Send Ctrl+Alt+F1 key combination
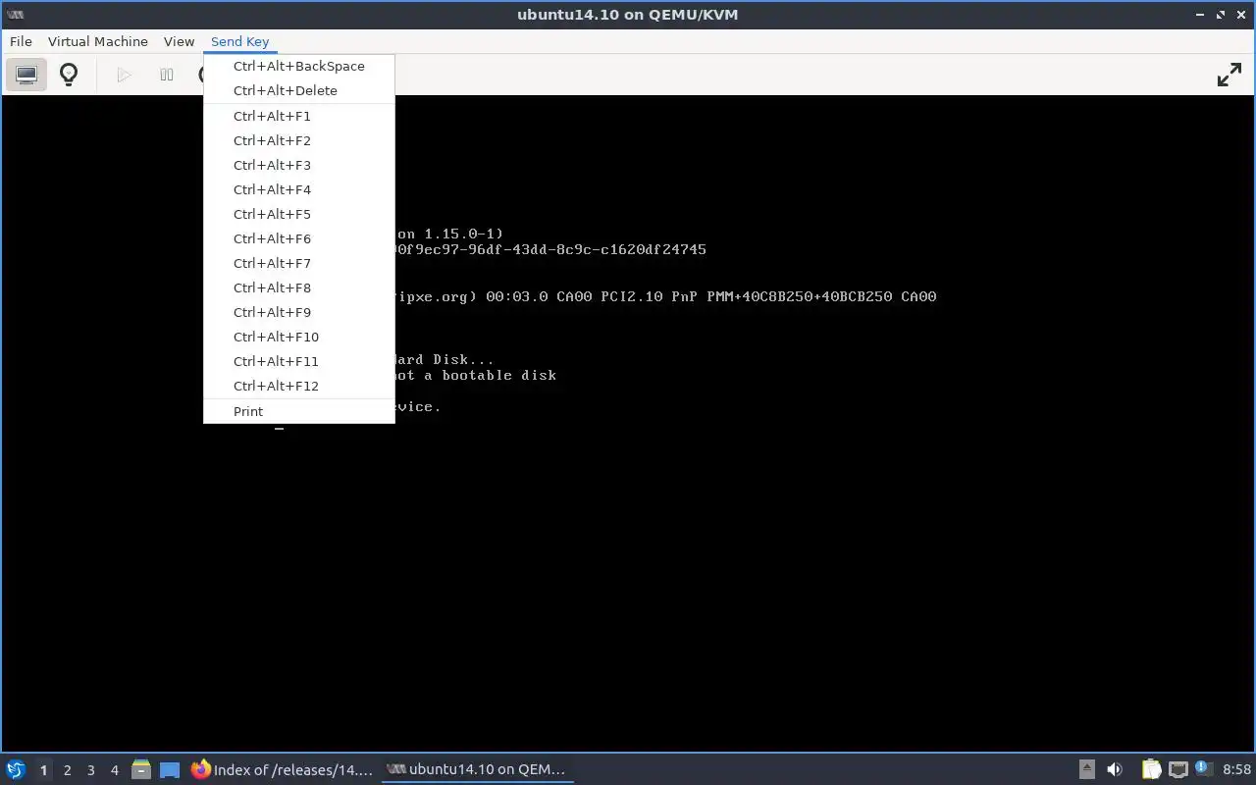This screenshot has width=1256, height=785. pyautogui.click(x=299, y=116)
